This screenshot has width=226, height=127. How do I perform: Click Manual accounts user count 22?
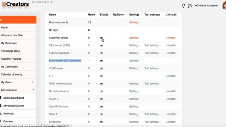point(89,23)
